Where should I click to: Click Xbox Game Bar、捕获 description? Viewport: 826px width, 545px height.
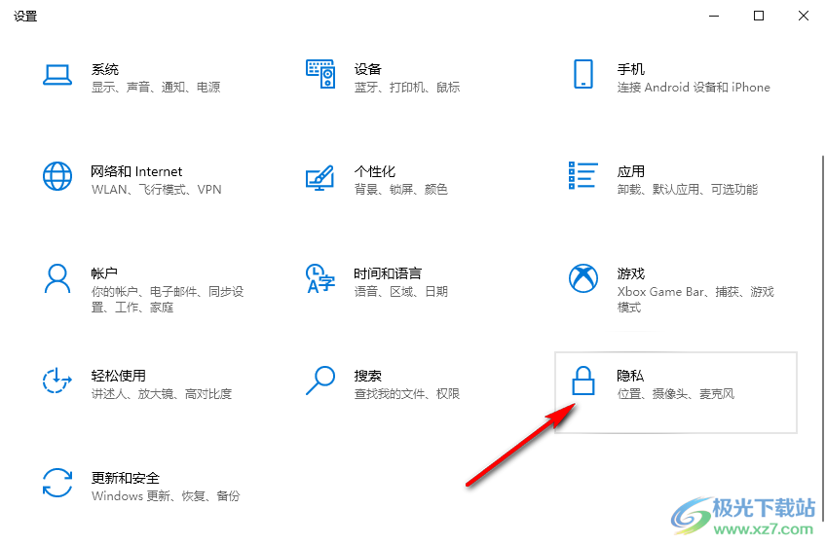(695, 299)
